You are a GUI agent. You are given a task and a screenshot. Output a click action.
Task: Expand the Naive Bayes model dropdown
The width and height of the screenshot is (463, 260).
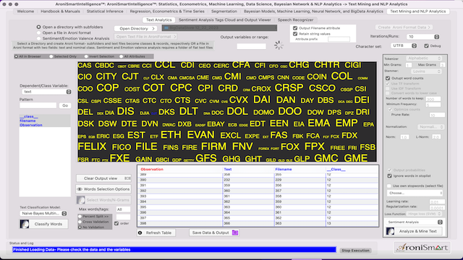43,214
